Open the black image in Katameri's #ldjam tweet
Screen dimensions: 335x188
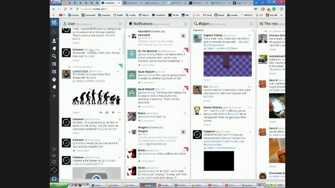coord(219,161)
